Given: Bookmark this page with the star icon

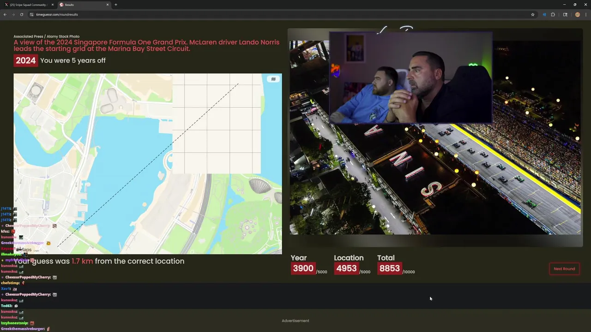Looking at the screenshot, I should pos(532,14).
